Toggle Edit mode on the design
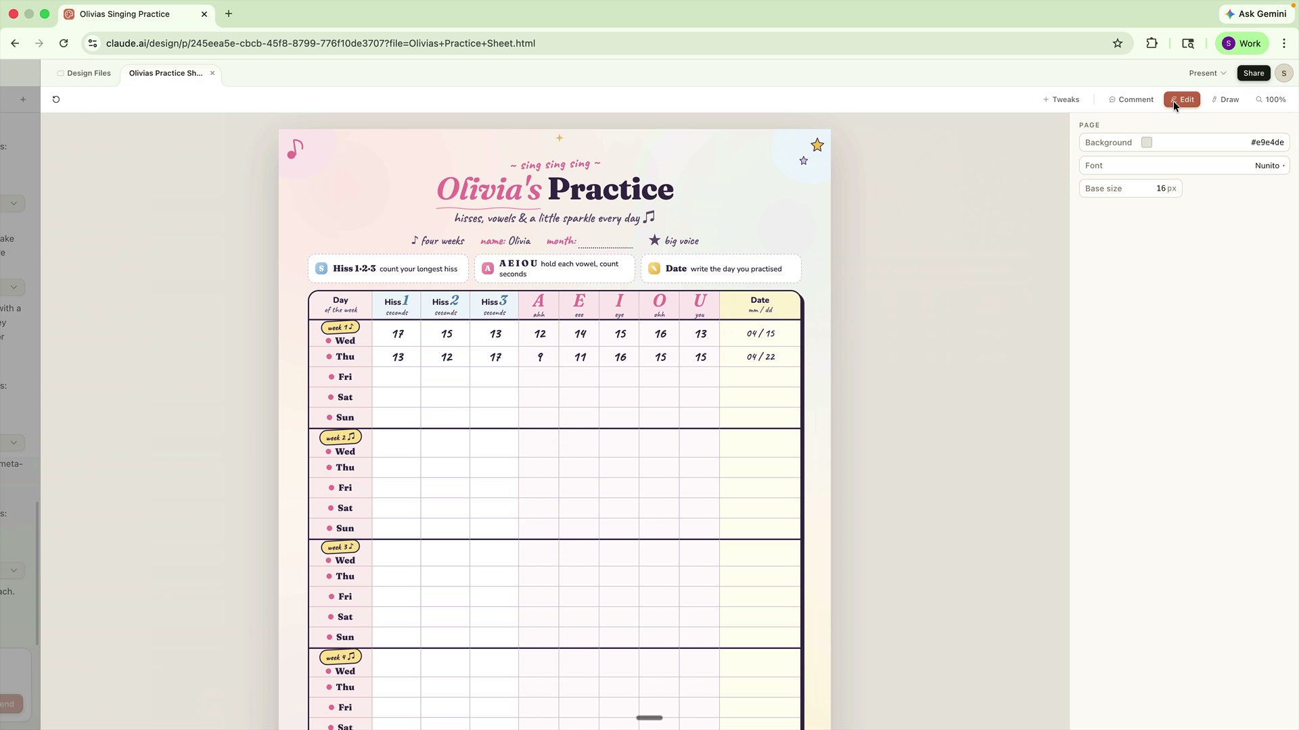 click(x=1183, y=99)
